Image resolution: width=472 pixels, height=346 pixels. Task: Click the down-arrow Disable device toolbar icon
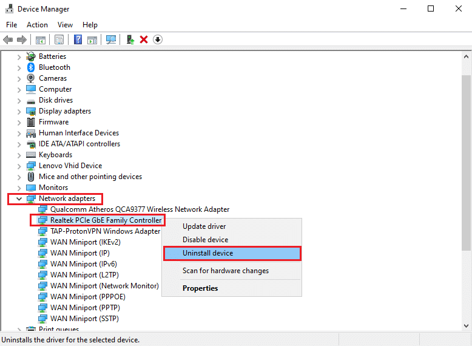[158, 39]
